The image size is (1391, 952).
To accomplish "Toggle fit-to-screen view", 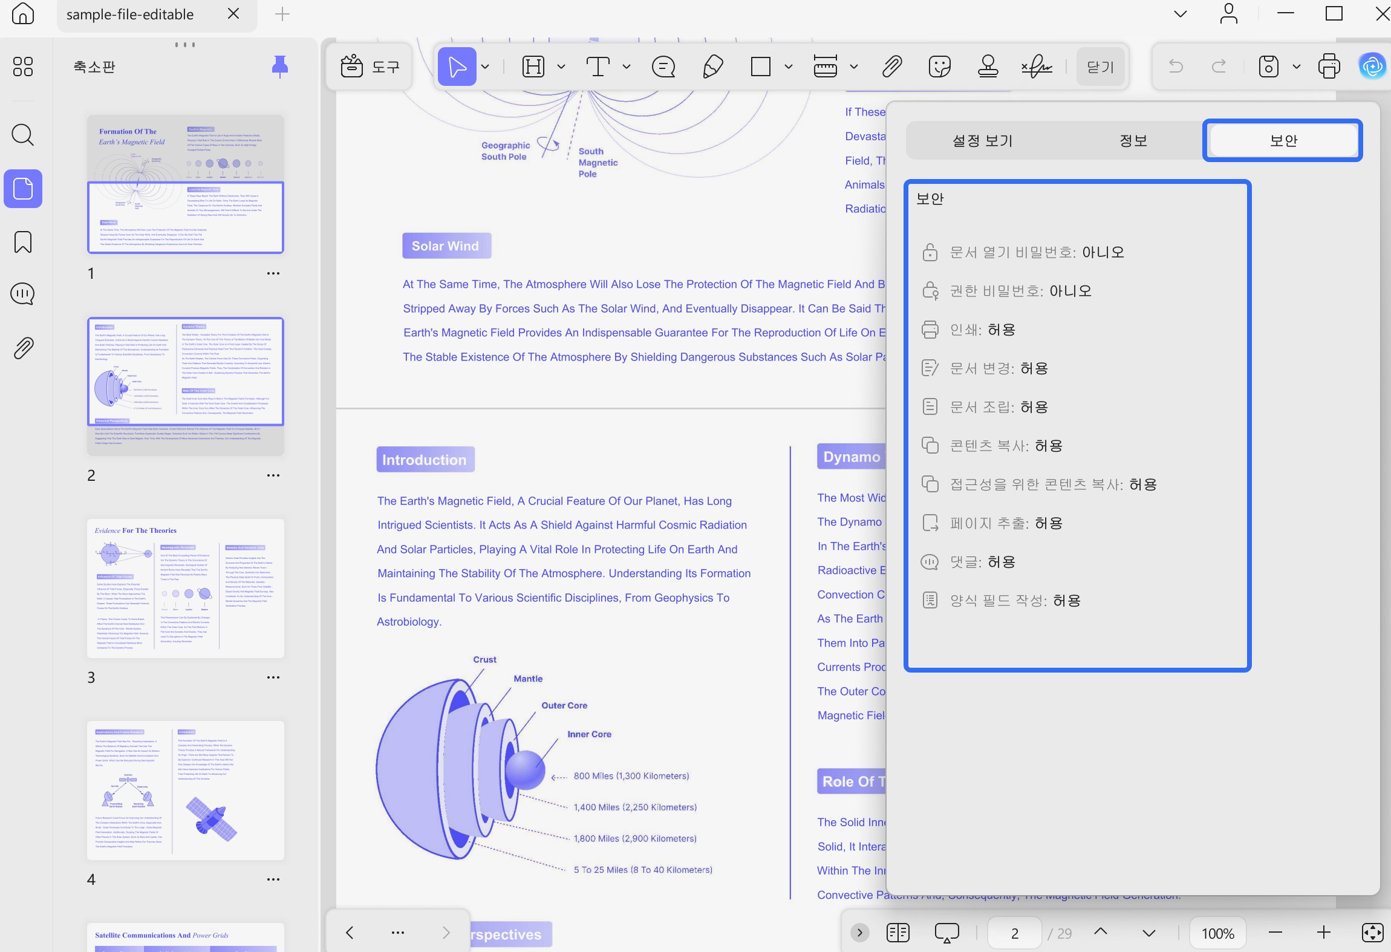I will (x=1372, y=933).
